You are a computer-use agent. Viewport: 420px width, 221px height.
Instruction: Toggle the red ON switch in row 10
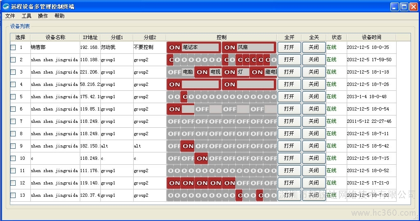[x=202, y=158]
